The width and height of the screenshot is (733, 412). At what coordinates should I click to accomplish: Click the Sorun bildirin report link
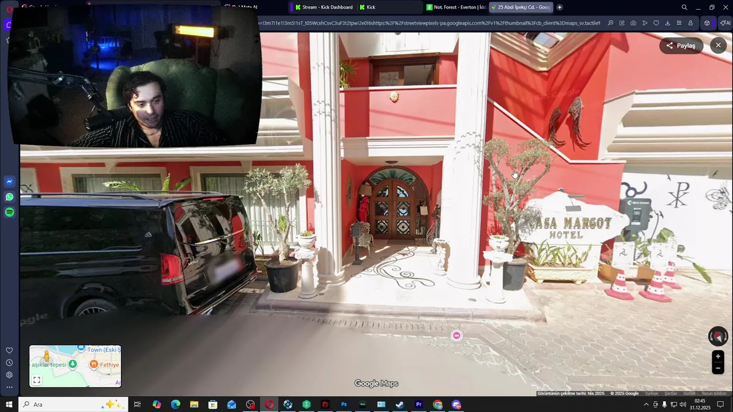[x=715, y=394]
